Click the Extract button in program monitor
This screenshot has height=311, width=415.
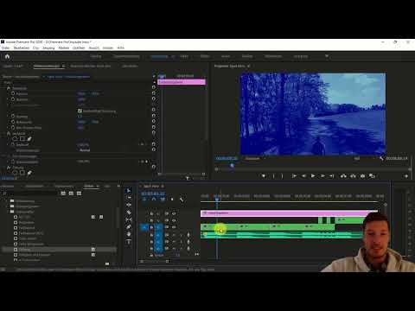[353, 175]
